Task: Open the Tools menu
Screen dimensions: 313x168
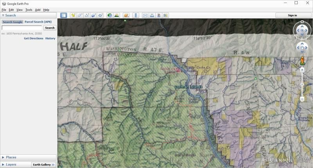Action: tap(29, 10)
